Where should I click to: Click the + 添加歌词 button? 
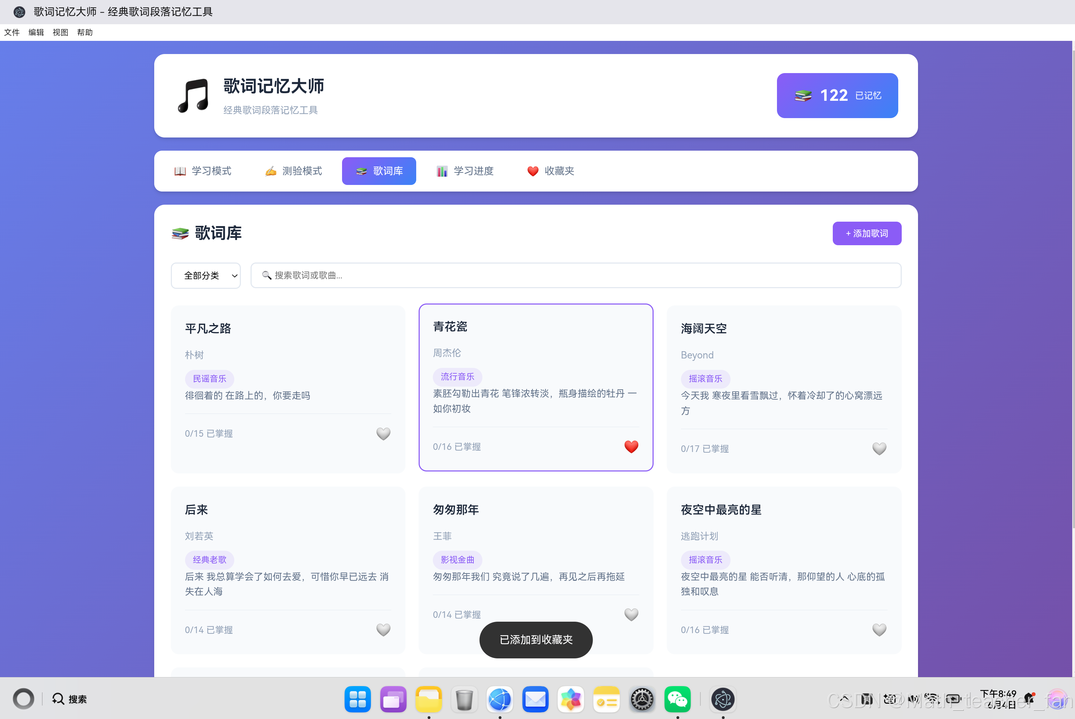coord(867,233)
